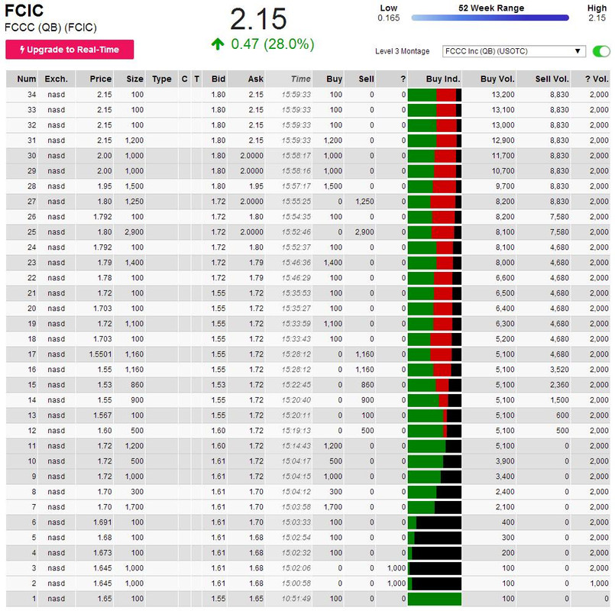This screenshot has width=615, height=611.
Task: Click time 15:02:06 in row 3
Action: pos(296,569)
